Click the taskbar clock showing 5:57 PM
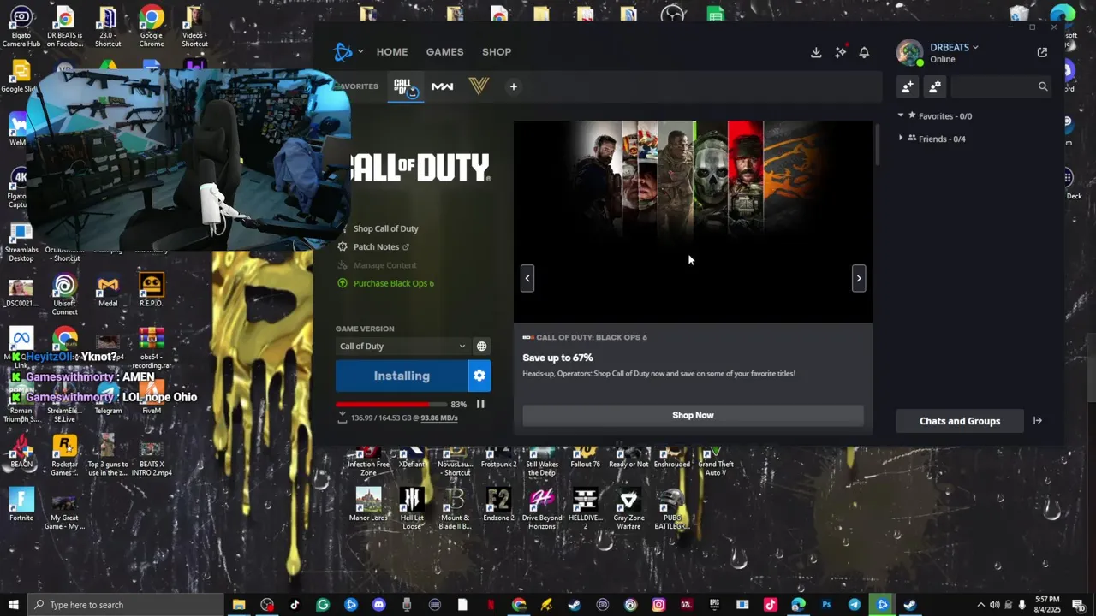 pos(1047,605)
